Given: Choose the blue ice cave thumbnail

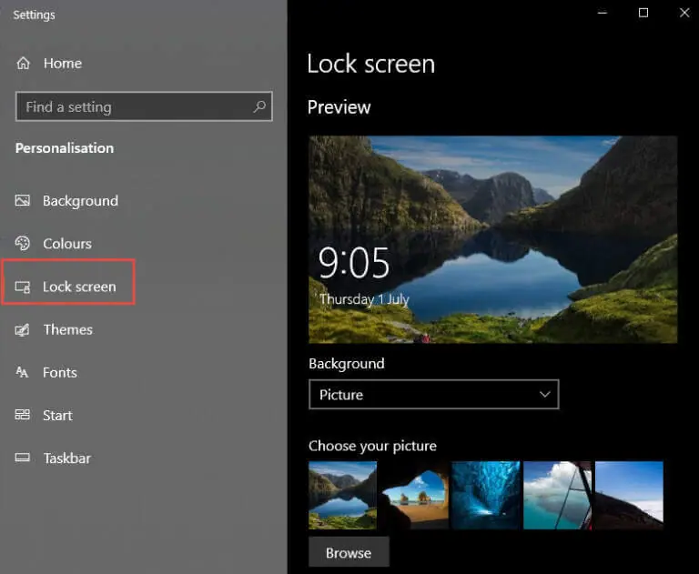Looking at the screenshot, I should [486, 495].
